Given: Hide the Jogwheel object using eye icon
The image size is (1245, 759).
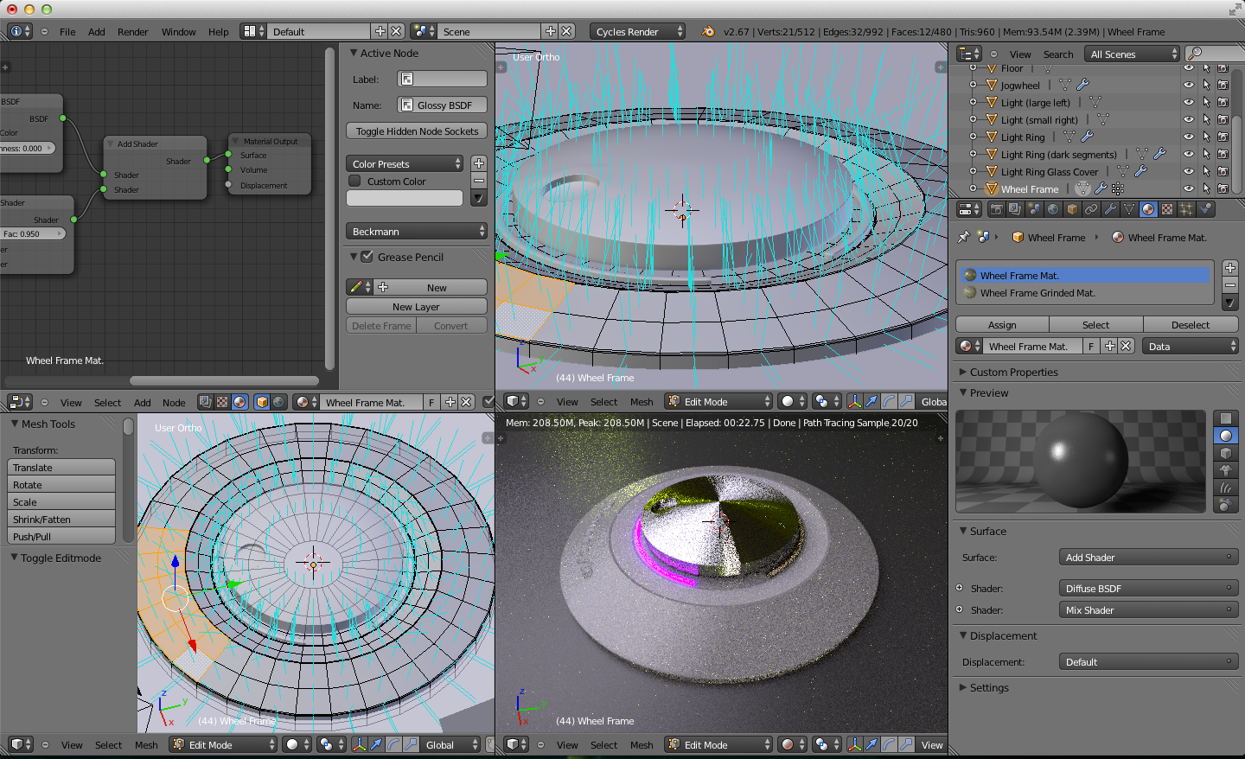Looking at the screenshot, I should coord(1189,85).
